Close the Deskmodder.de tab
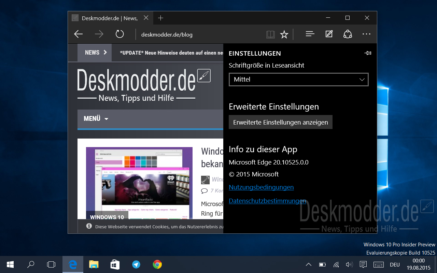This screenshot has height=273, width=437. pyautogui.click(x=146, y=18)
